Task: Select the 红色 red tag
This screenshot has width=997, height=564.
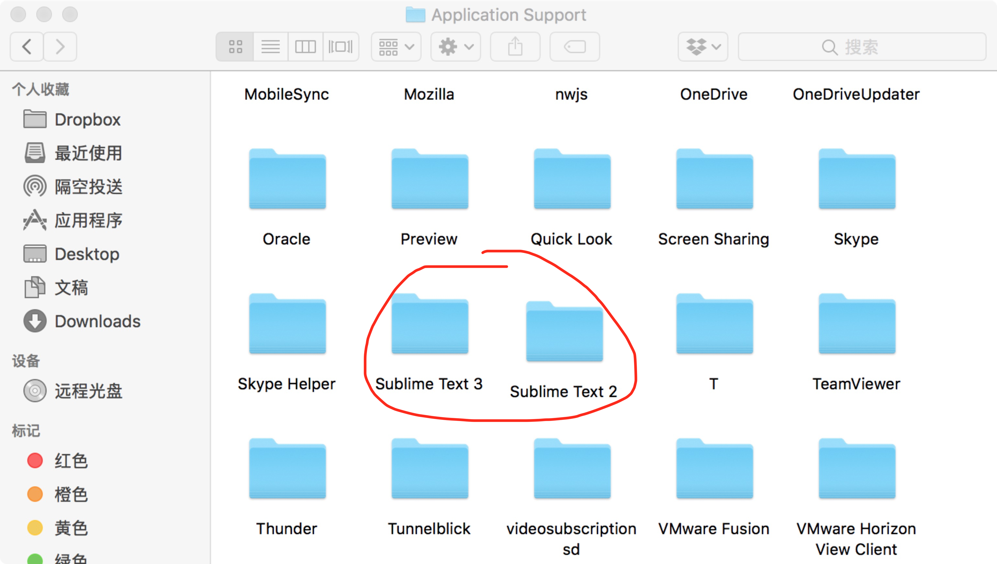Action: pos(105,461)
